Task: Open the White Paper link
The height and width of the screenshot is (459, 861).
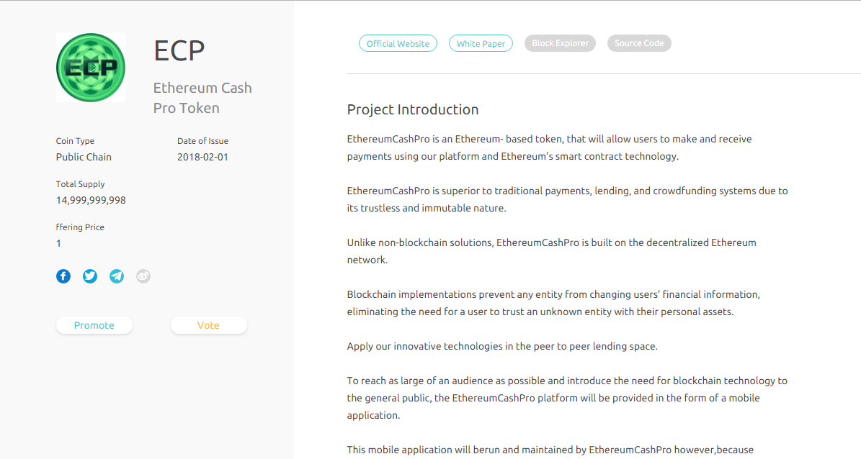Action: 481,43
